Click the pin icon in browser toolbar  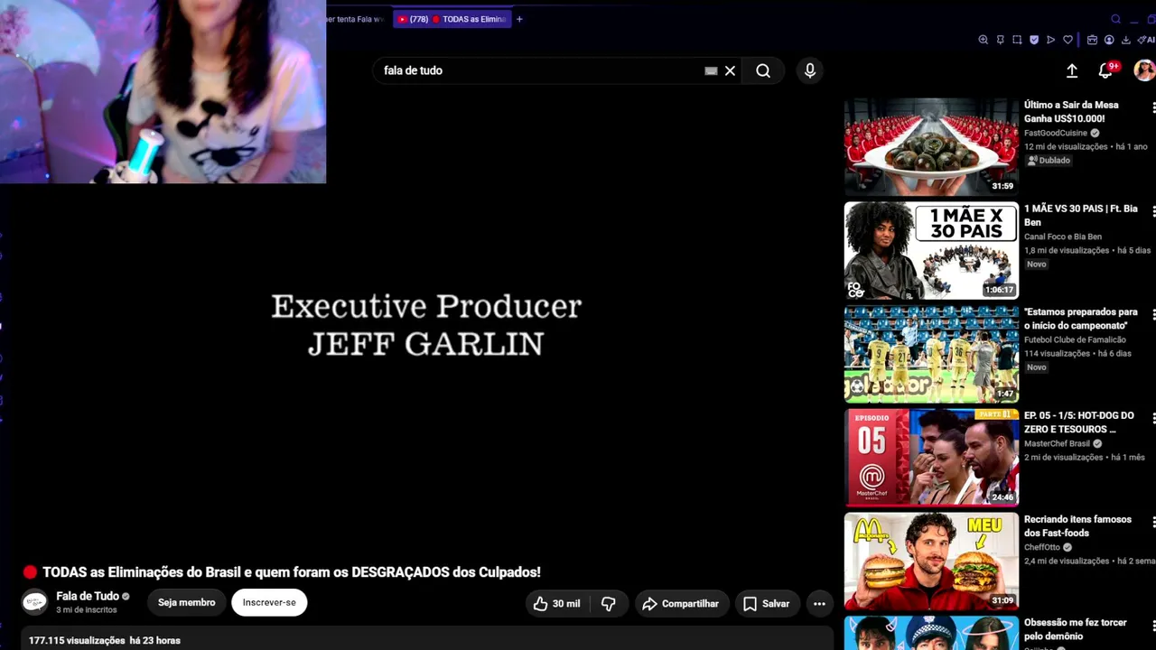1001,40
